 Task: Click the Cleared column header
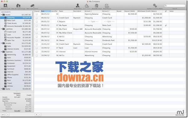(37, 11)
